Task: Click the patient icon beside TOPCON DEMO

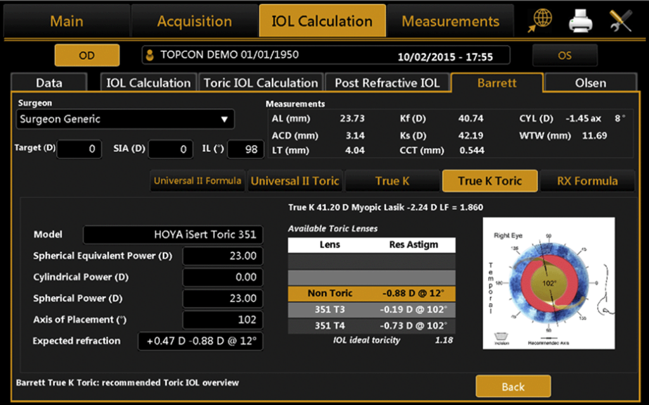Action: point(150,55)
